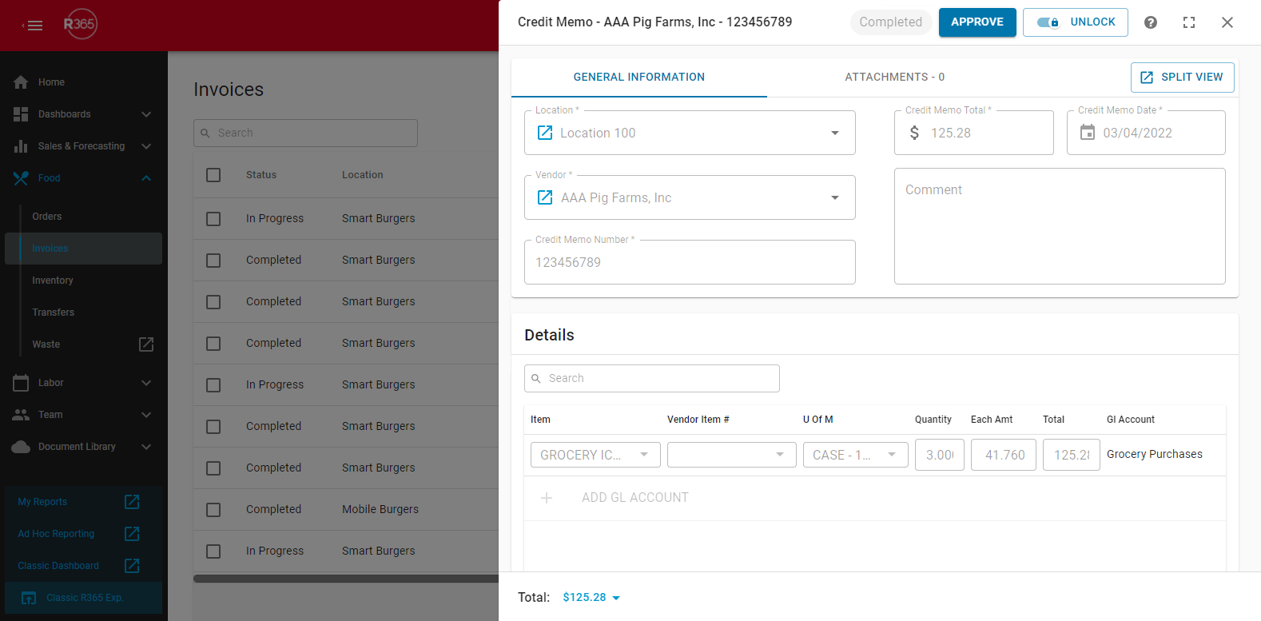
Task: Open the R365 logo home
Action: (80, 24)
